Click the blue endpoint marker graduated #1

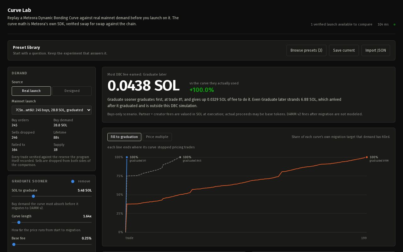point(127,157)
